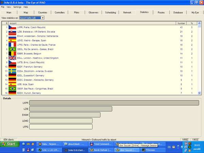
Task: Open the View statistics on dropdown
Action: point(43,18)
